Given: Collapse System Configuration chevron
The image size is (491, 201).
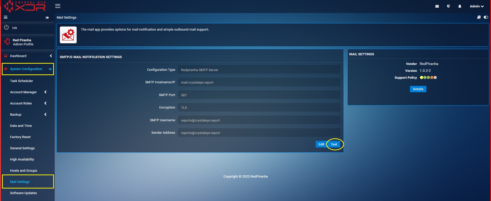Looking at the screenshot, I should click(50, 69).
